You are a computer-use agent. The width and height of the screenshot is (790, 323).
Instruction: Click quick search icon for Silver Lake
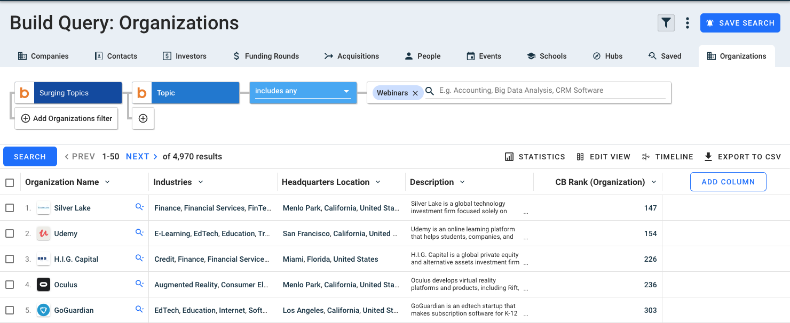point(139,207)
